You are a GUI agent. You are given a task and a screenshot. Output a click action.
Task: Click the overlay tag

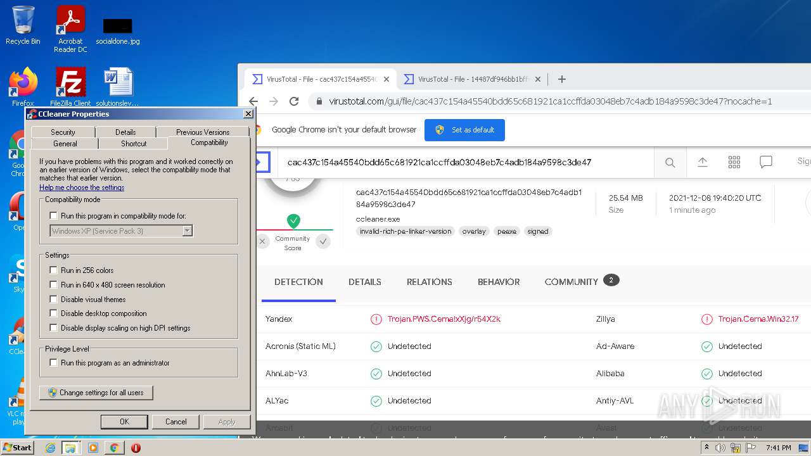(x=474, y=232)
